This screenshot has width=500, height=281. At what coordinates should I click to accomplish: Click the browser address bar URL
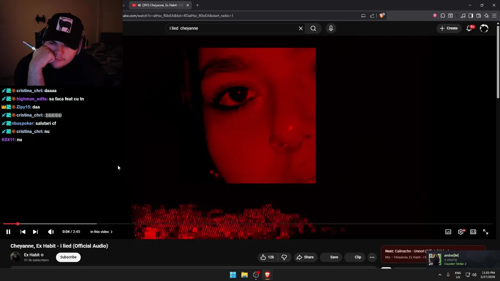pyautogui.click(x=178, y=16)
